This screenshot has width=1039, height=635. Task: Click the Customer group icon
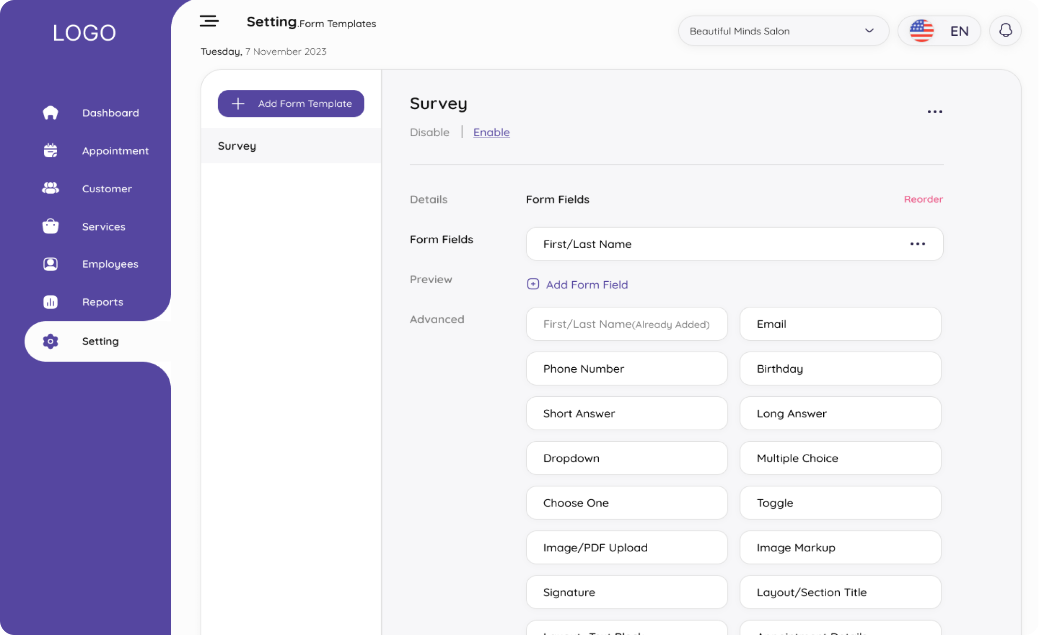click(50, 188)
